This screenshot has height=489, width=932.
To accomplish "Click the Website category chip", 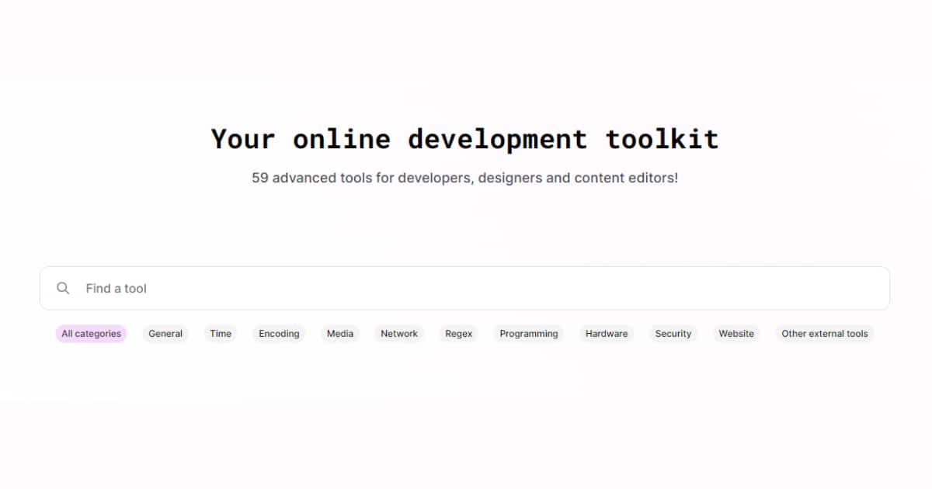I will pos(736,334).
